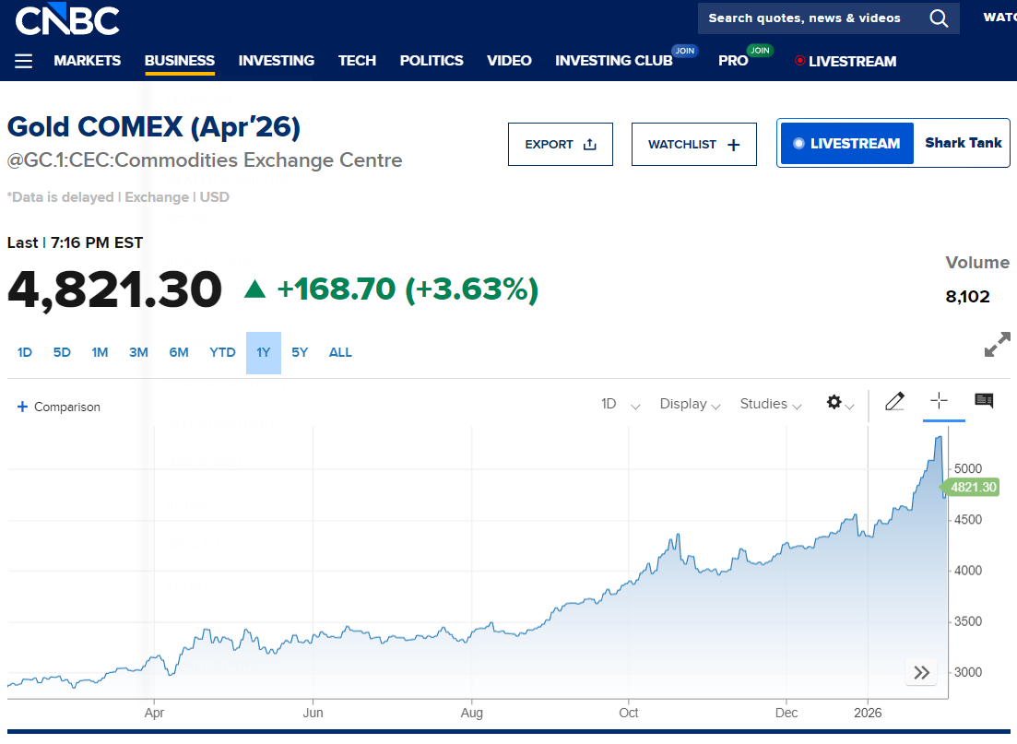The height and width of the screenshot is (744, 1017).
Task: Select the 1Y time range
Action: (264, 353)
